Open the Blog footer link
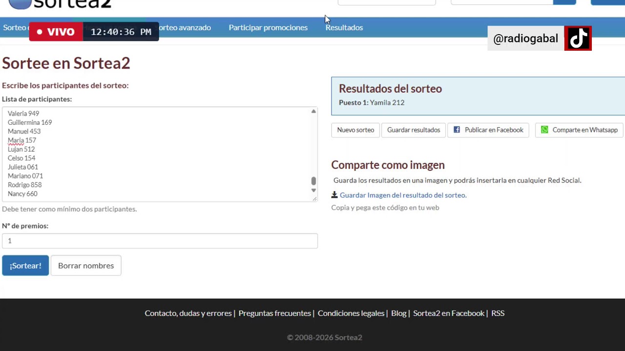The height and width of the screenshot is (351, 625). pos(398,313)
